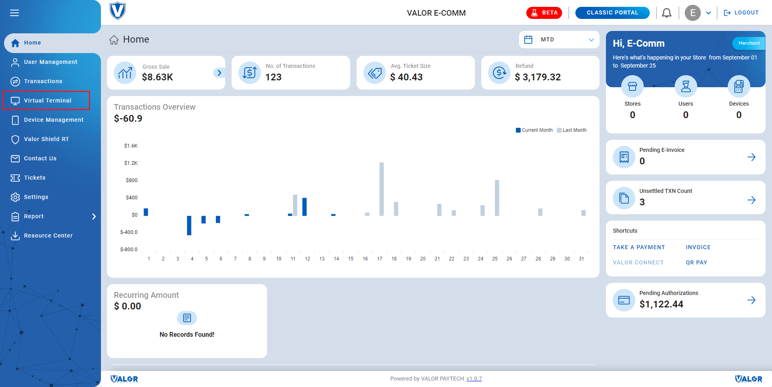Click the Stores shop icon
Viewport: 772px width, 387px height.
[632, 86]
